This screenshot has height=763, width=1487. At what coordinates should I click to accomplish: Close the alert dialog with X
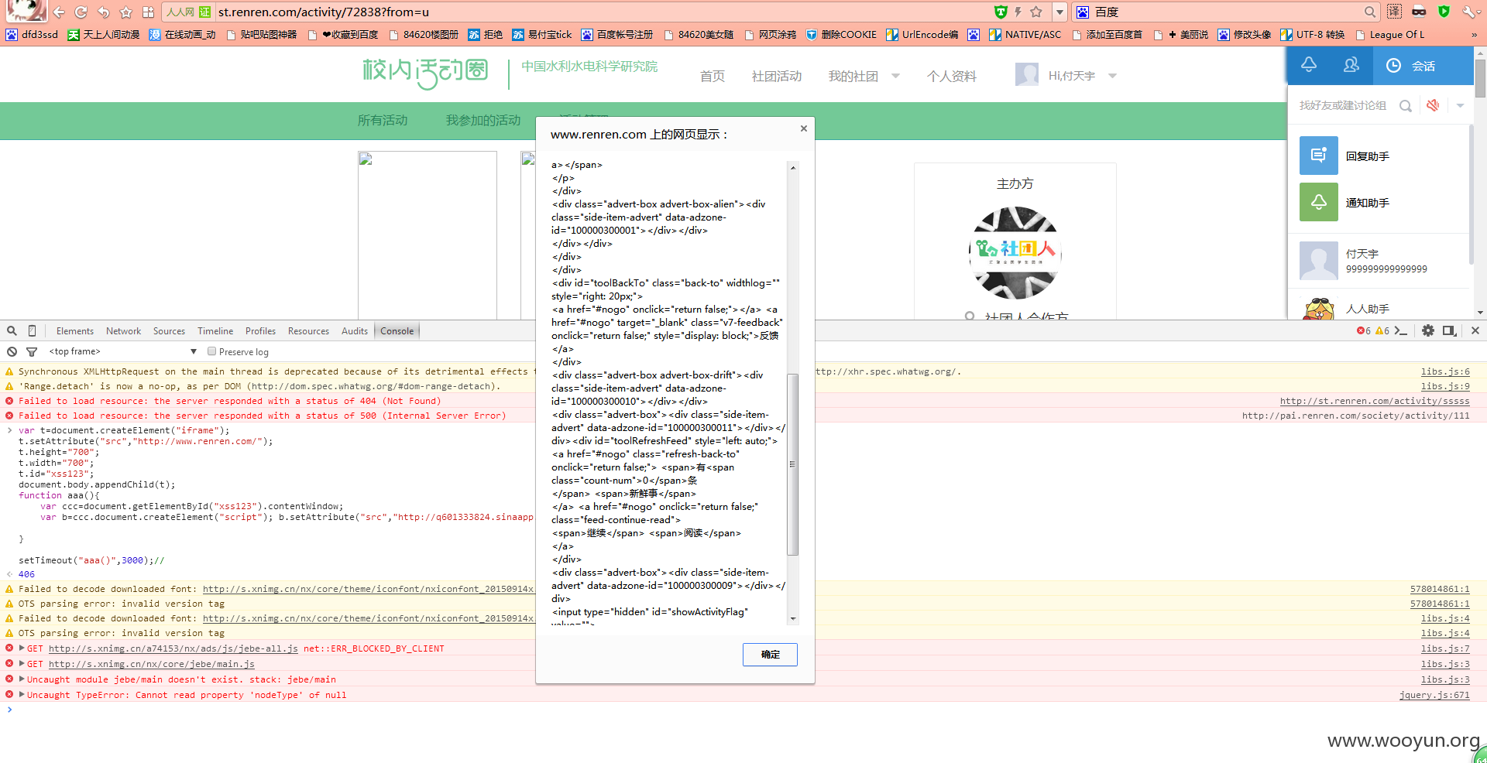[x=804, y=128]
